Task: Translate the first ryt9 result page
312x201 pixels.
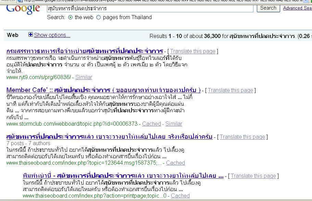Action: click(x=193, y=51)
